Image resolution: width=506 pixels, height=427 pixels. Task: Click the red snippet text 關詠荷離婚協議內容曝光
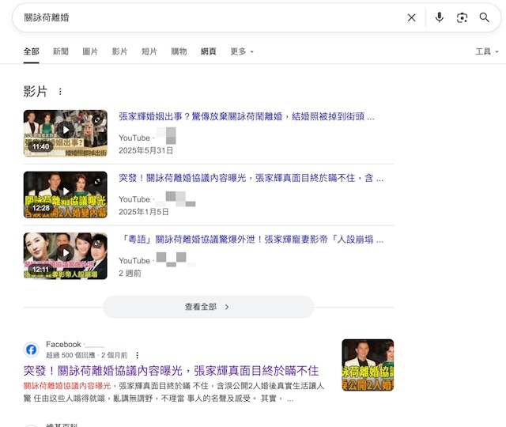click(x=67, y=386)
